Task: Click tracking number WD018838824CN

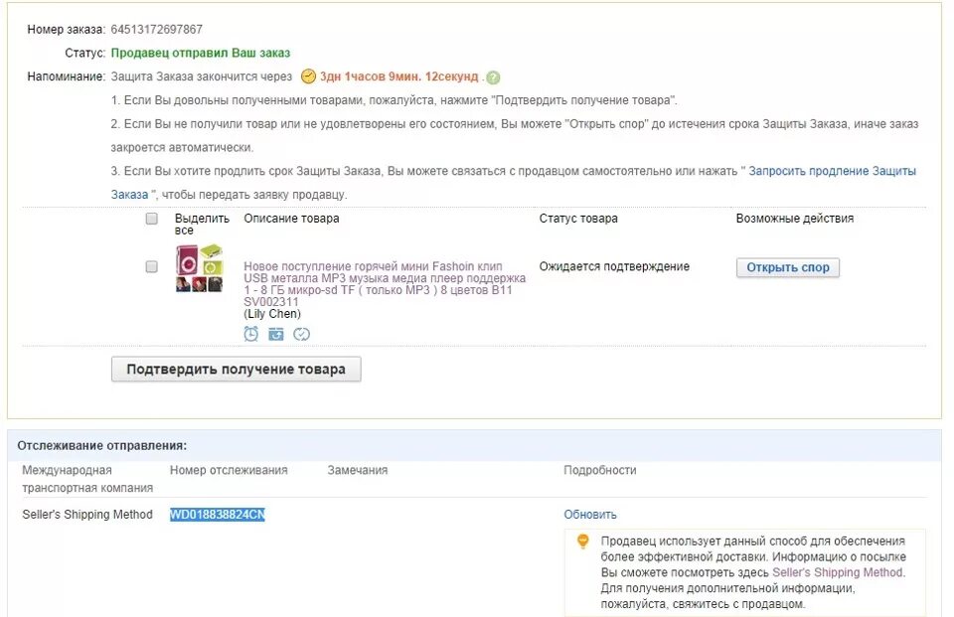Action: 218,515
